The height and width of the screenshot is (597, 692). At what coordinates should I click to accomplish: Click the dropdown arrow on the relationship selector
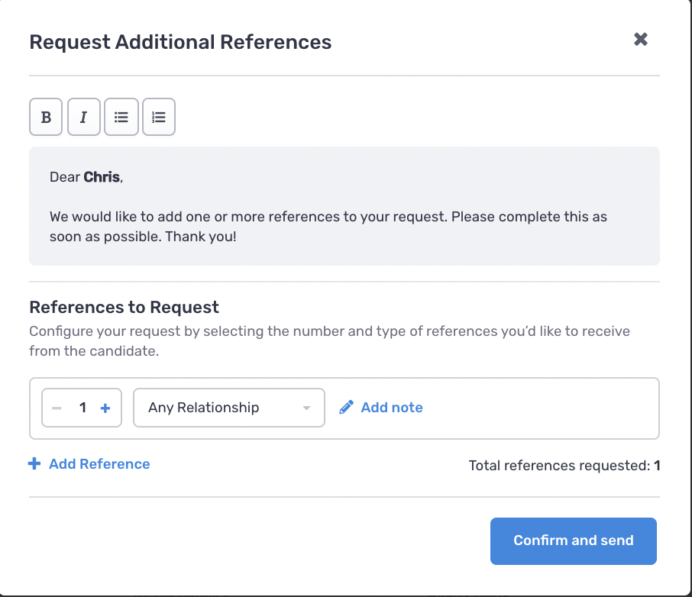[x=306, y=407]
